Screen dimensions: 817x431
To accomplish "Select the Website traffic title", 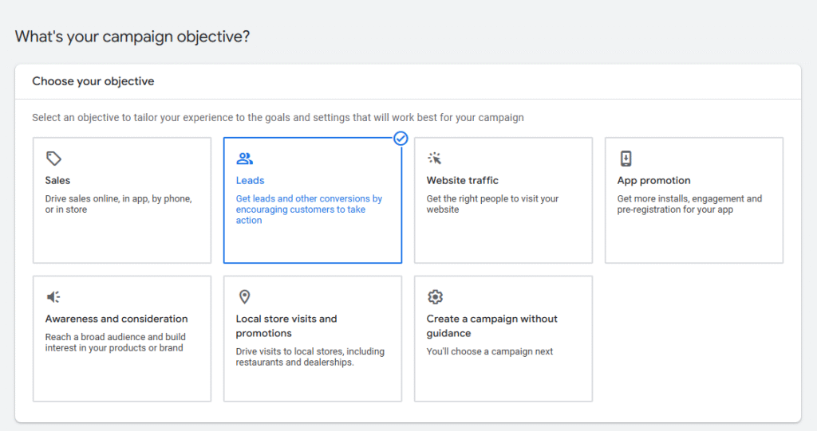I will coord(462,181).
